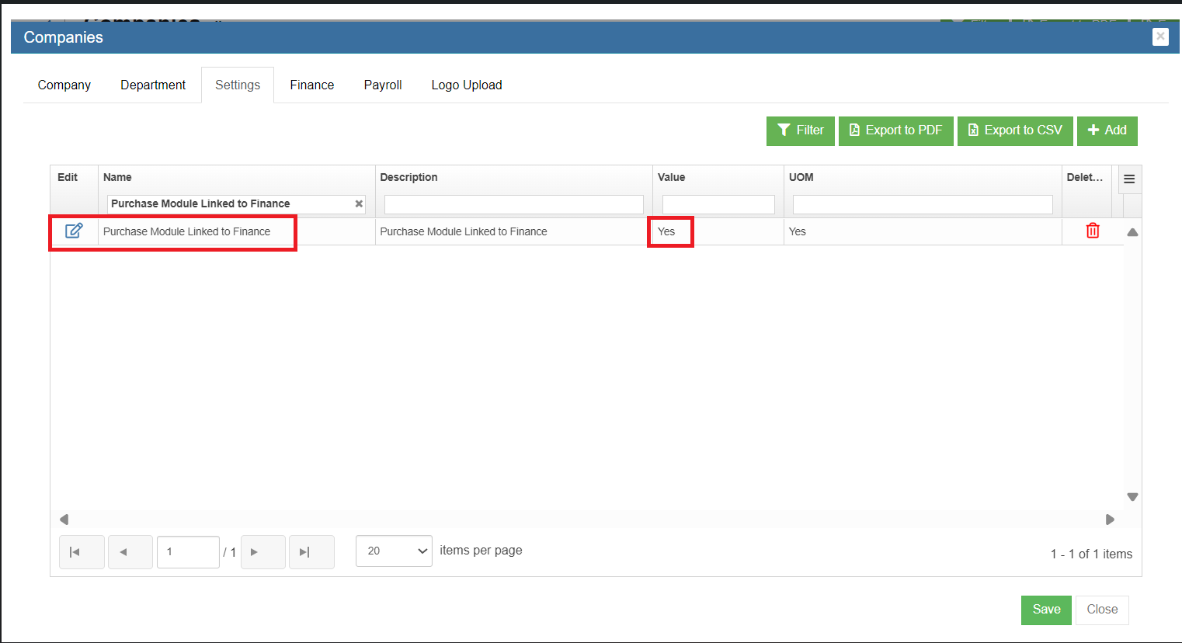Click the Description filter input field
1182x643 pixels.
(513, 204)
